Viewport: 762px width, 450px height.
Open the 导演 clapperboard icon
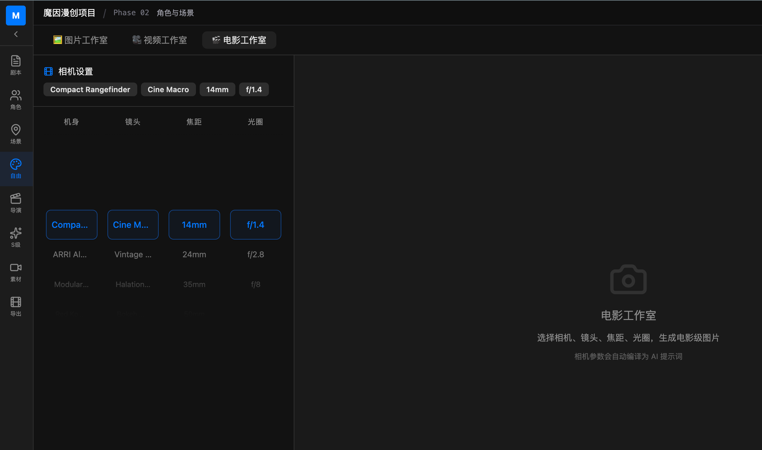pyautogui.click(x=16, y=203)
